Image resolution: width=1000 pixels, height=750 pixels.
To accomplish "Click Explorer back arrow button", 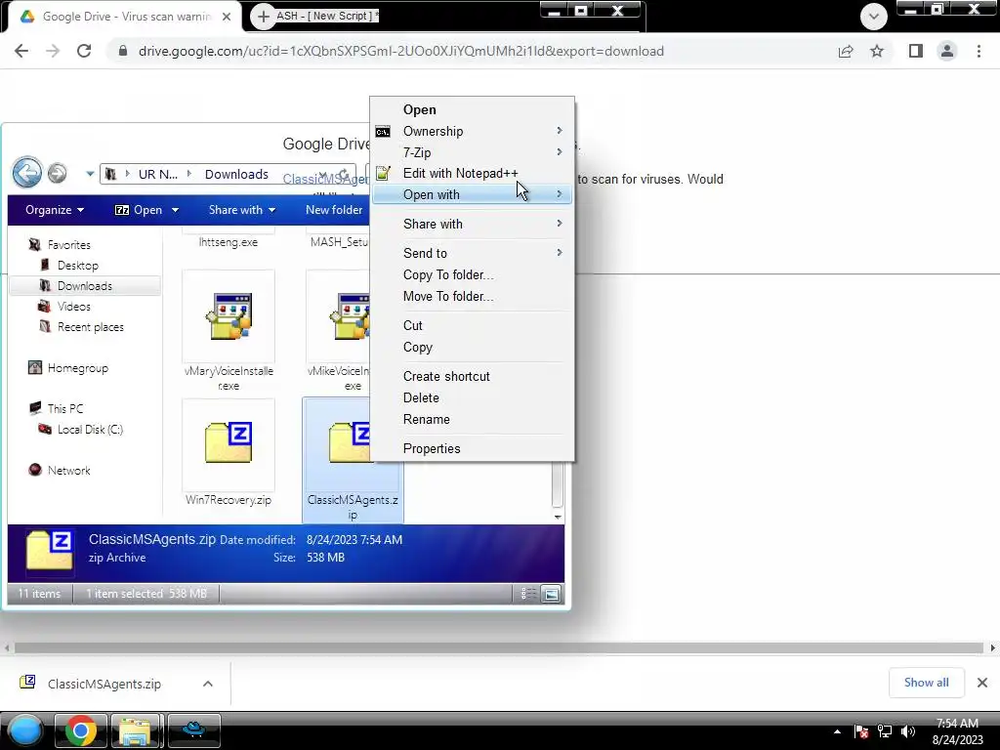I will point(26,172).
